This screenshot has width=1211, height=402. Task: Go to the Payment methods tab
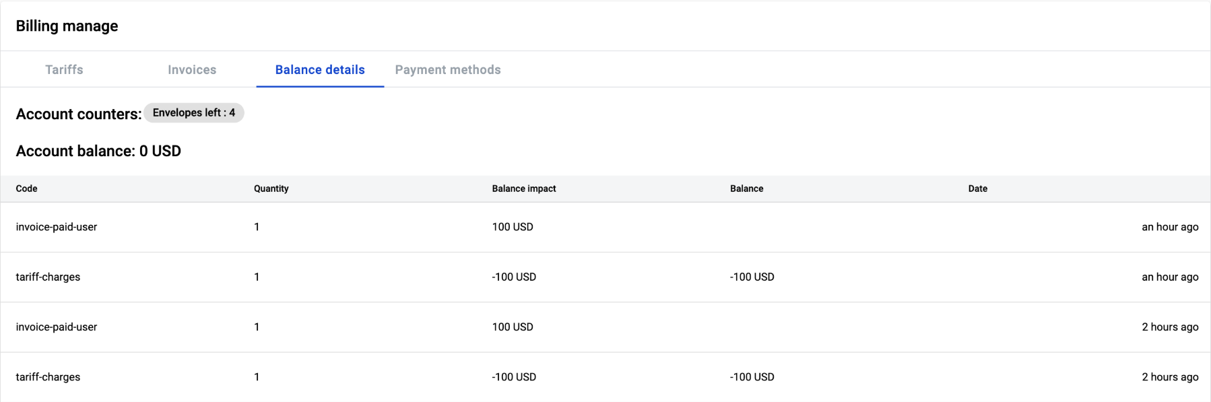[448, 70]
